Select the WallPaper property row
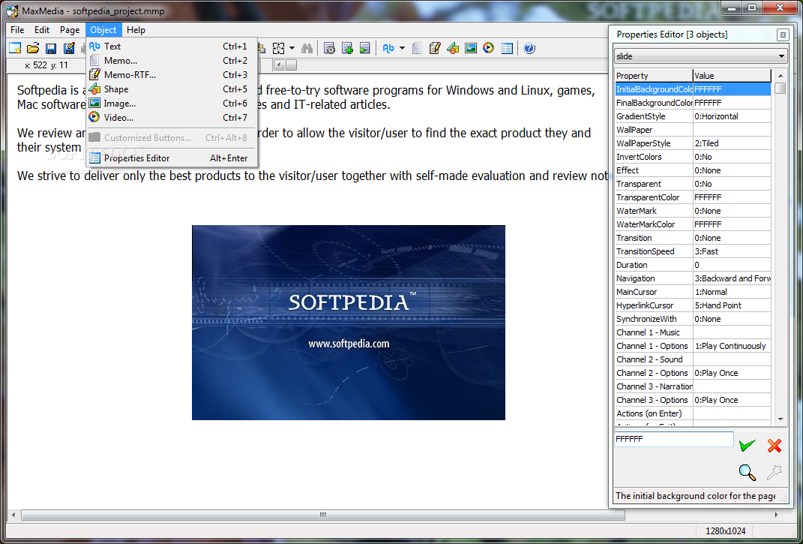Viewport: 803px width, 544px height. (693, 130)
